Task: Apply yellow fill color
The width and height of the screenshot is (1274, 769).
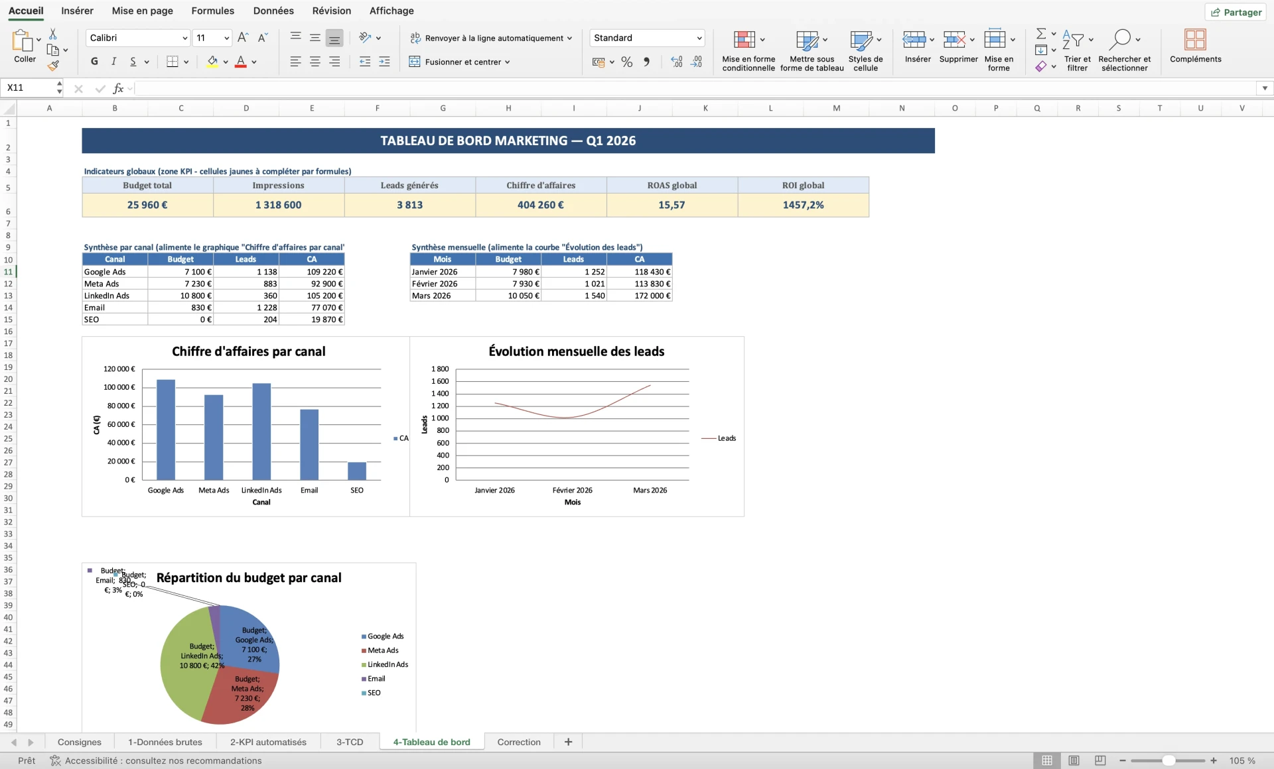Action: click(212, 62)
